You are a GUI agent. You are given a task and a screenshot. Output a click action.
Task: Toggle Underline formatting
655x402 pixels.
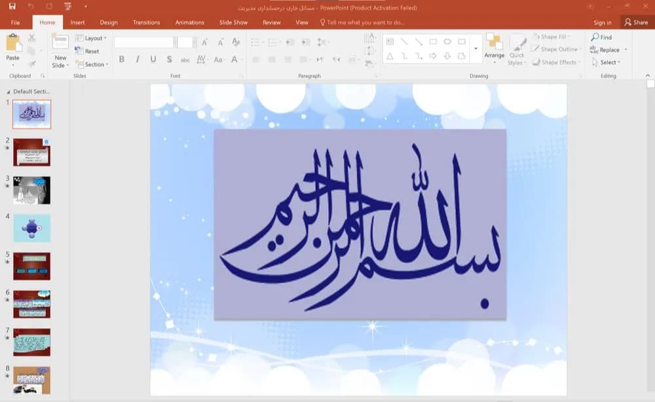point(153,60)
